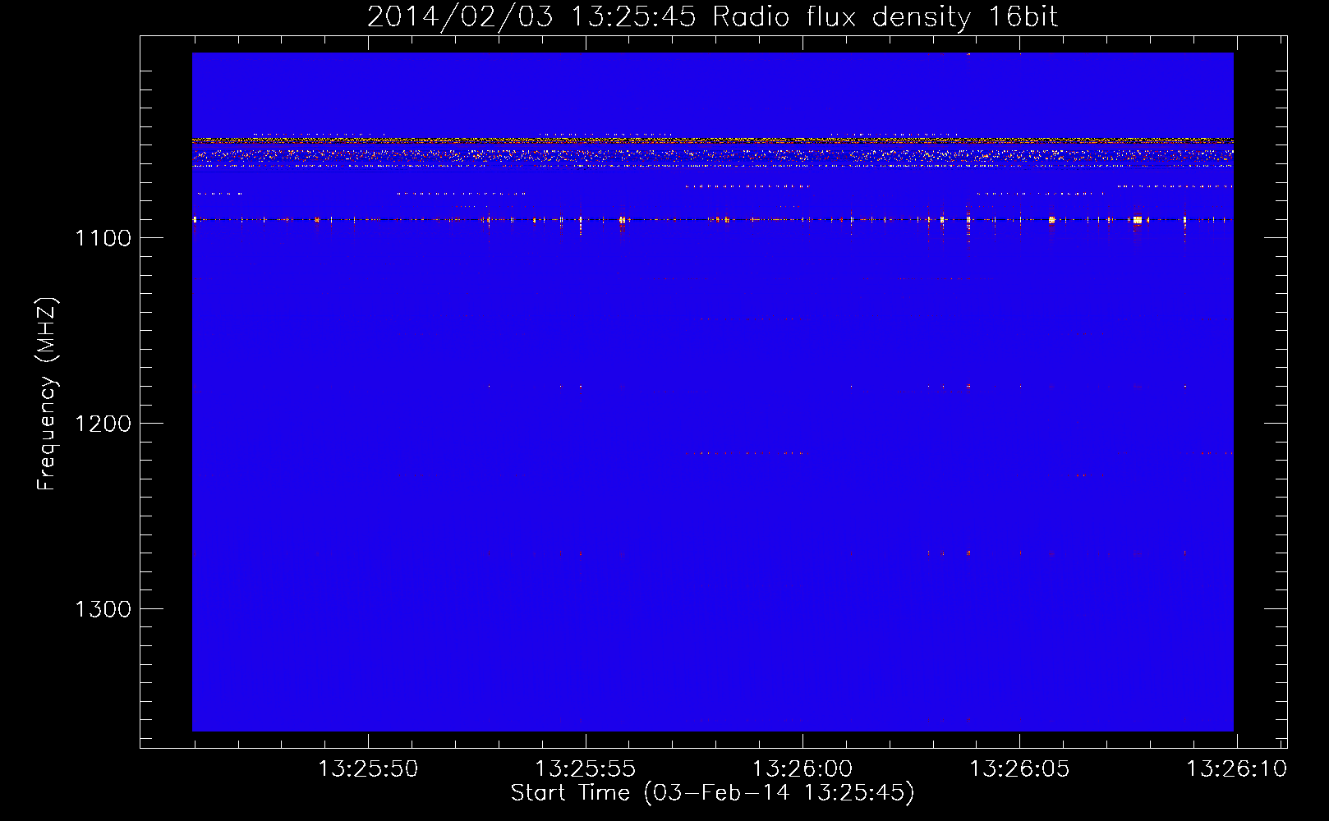Click the 13:26:00 time tick label
1329x821 pixels.
point(802,769)
